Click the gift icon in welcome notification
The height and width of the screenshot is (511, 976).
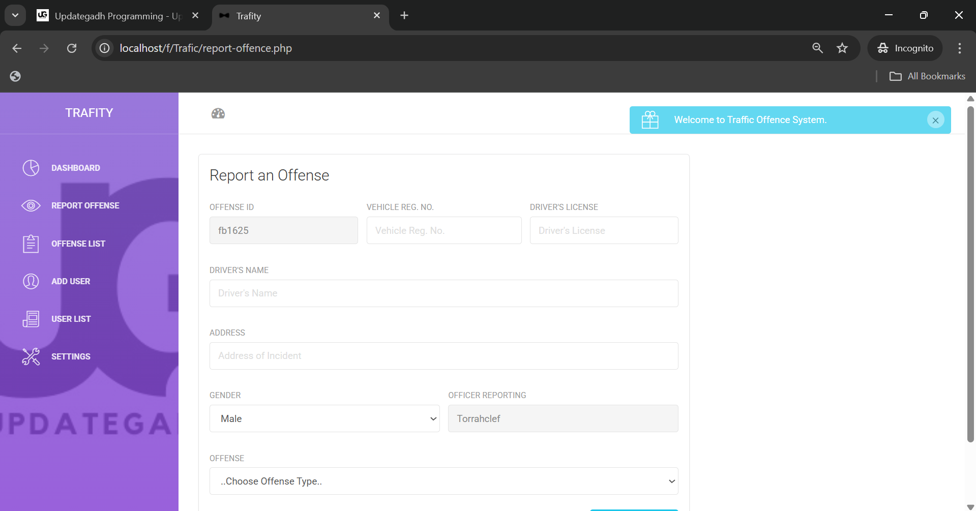[650, 120]
